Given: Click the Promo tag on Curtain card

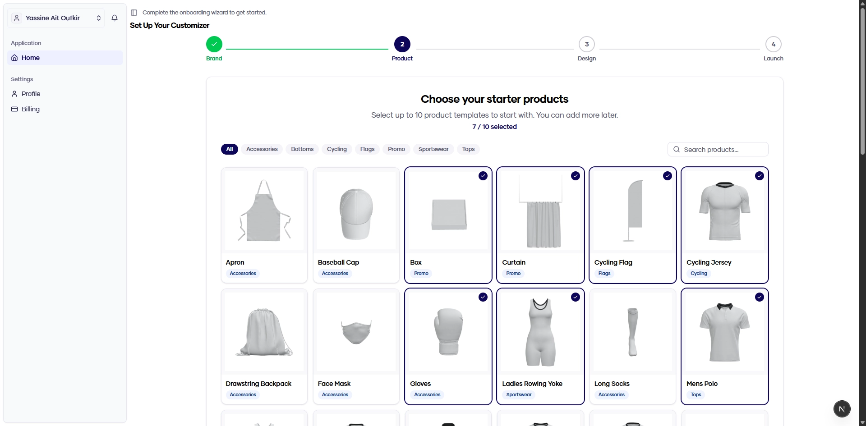Looking at the screenshot, I should point(513,273).
